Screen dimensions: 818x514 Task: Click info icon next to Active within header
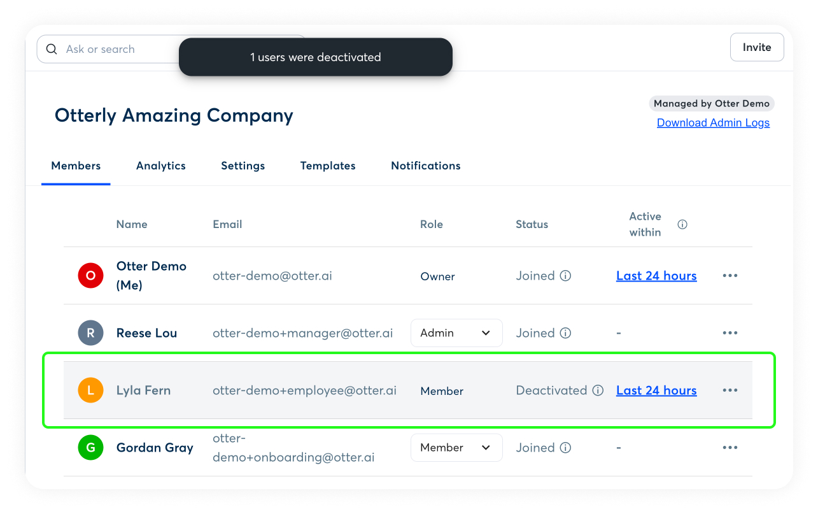[682, 224]
